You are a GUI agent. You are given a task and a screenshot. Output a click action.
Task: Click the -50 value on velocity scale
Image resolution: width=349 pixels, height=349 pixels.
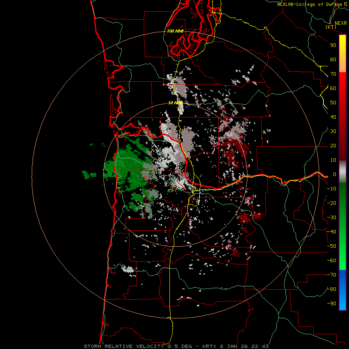coord(332,246)
